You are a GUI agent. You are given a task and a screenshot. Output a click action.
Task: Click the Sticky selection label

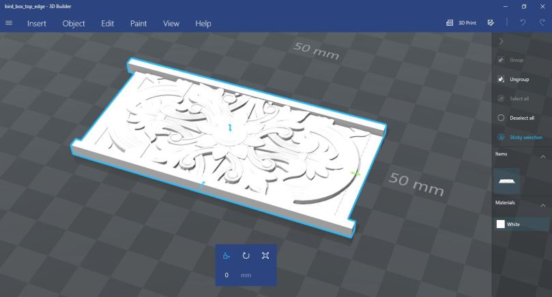click(x=526, y=138)
